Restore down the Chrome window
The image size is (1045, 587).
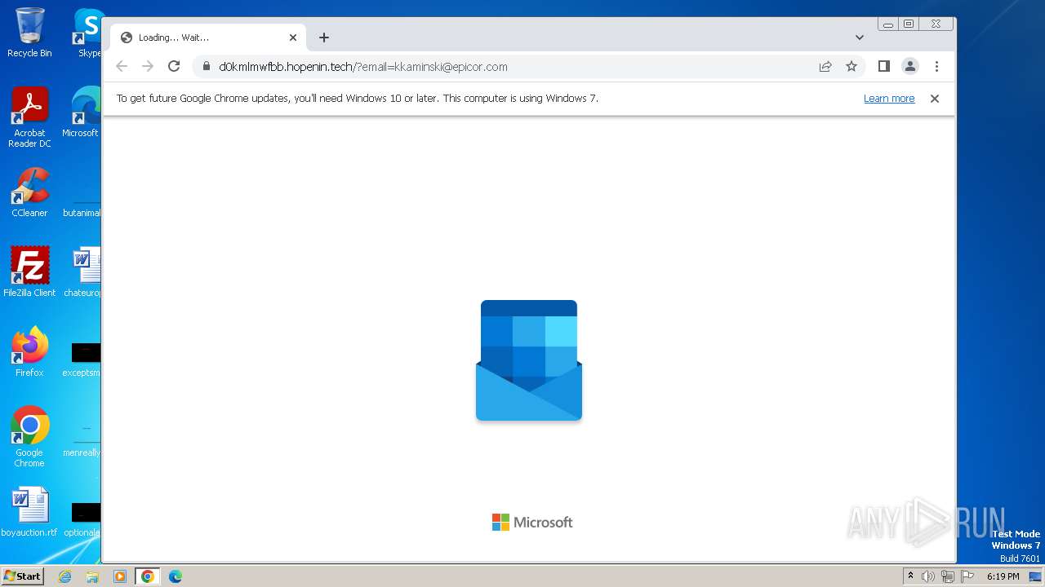click(909, 24)
